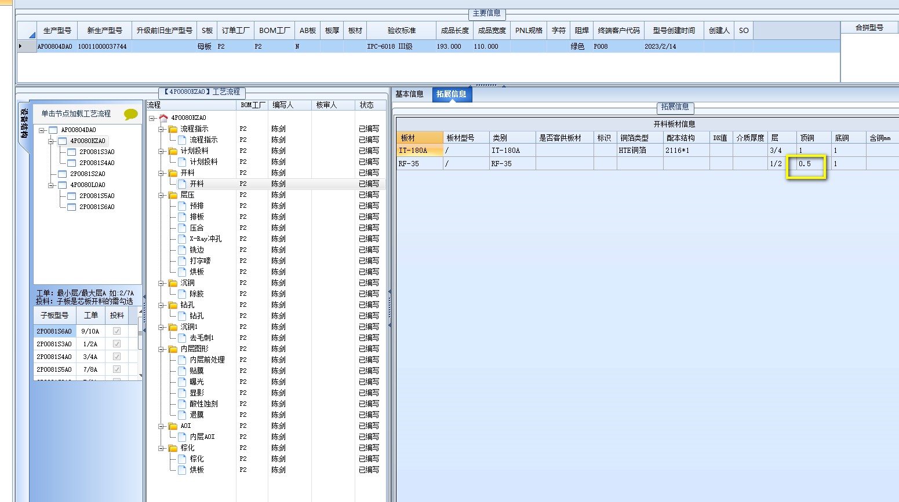Click the document icon beside 排板
899x502 pixels.
click(182, 217)
